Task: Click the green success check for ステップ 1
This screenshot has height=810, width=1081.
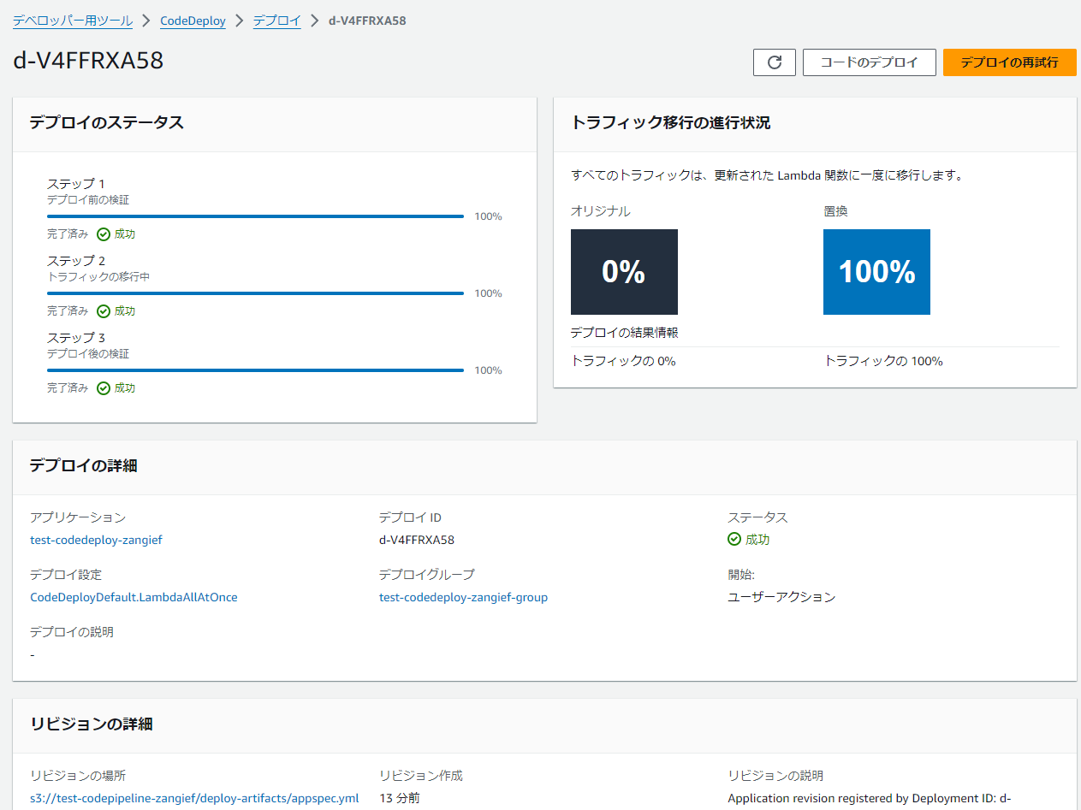Action: 104,233
